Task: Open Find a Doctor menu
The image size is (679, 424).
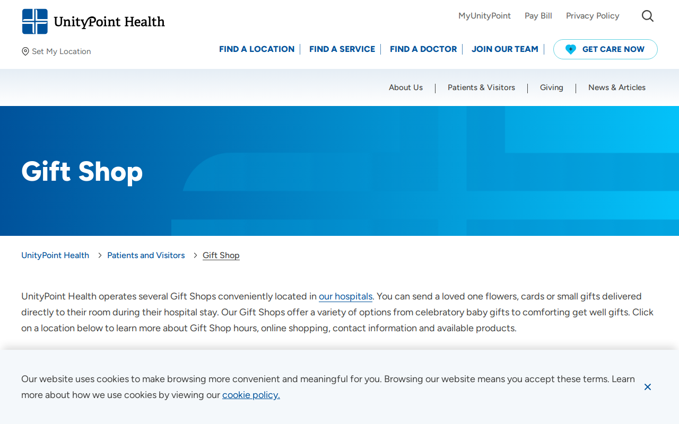Action: pyautogui.click(x=423, y=49)
